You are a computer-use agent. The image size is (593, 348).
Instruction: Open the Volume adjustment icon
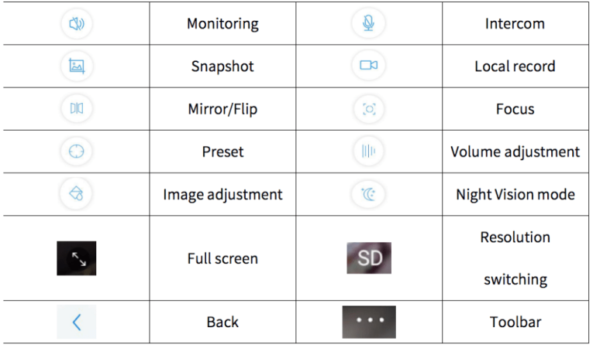(x=368, y=152)
